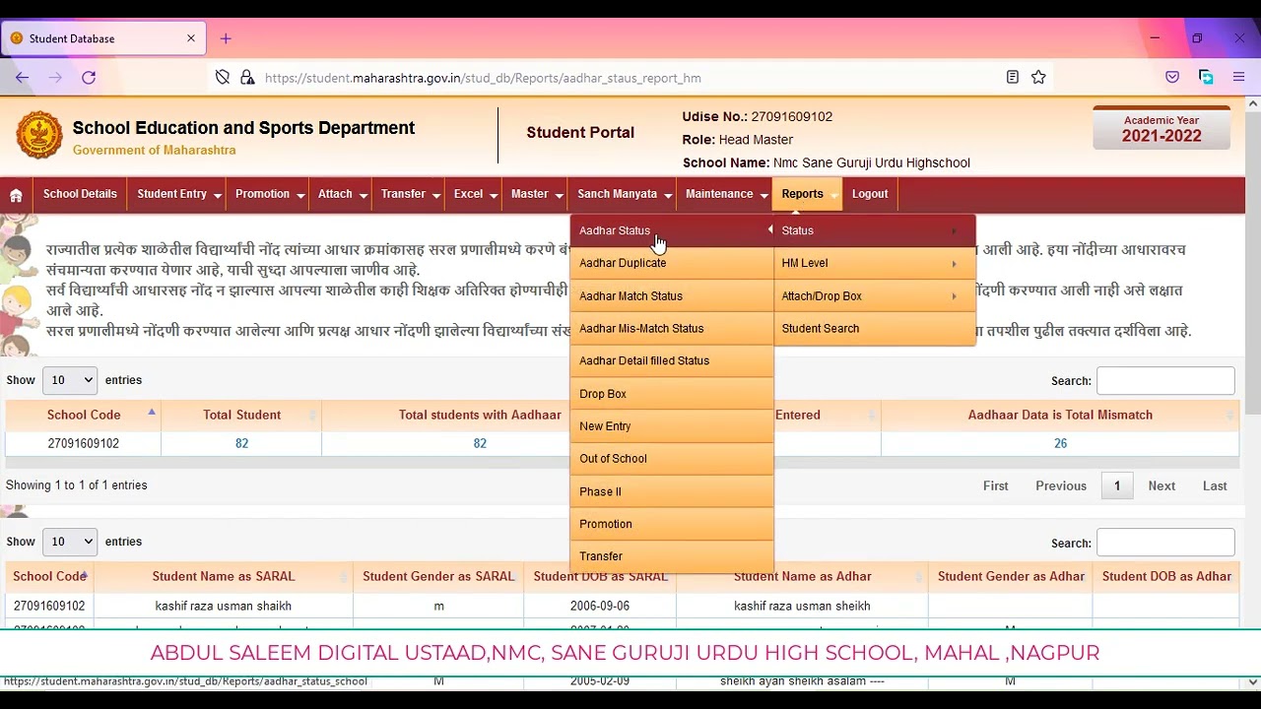Expand Attach/Drop Box submenu
The height and width of the screenshot is (709, 1261).
coord(875,295)
